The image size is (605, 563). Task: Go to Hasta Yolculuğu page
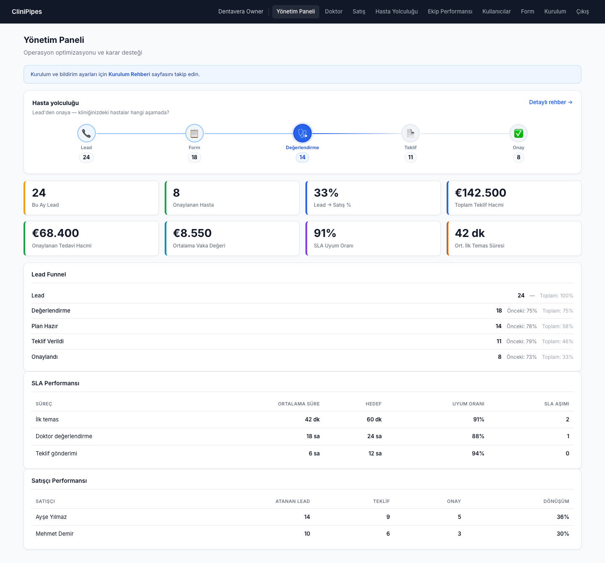point(397,12)
